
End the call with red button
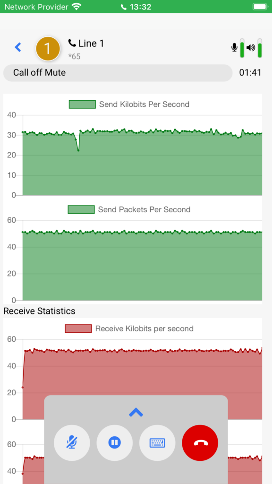click(200, 442)
